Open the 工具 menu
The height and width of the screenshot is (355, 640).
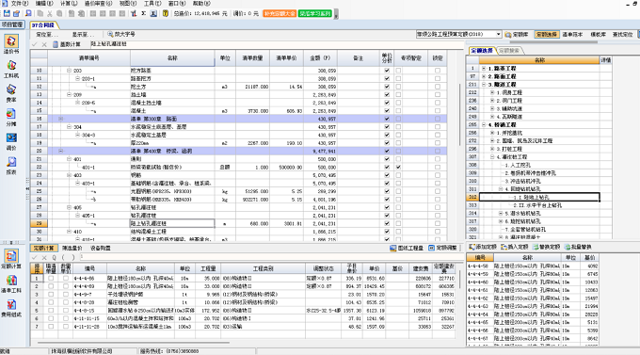152,3
